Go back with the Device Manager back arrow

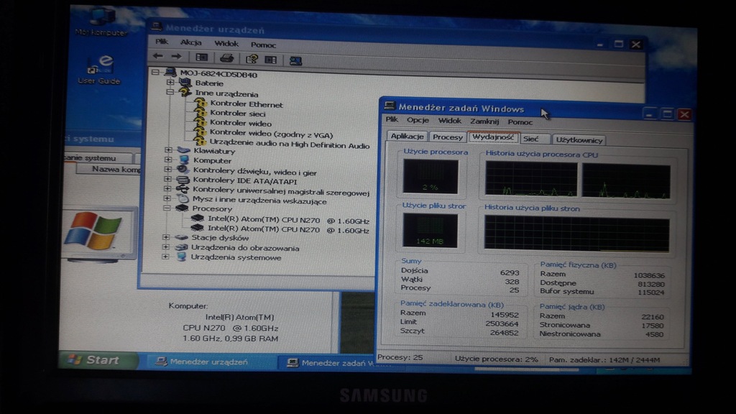point(157,56)
